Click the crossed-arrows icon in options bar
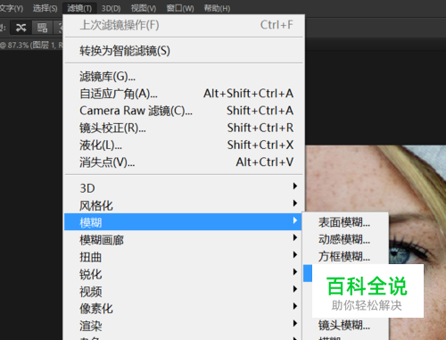 [x=21, y=28]
